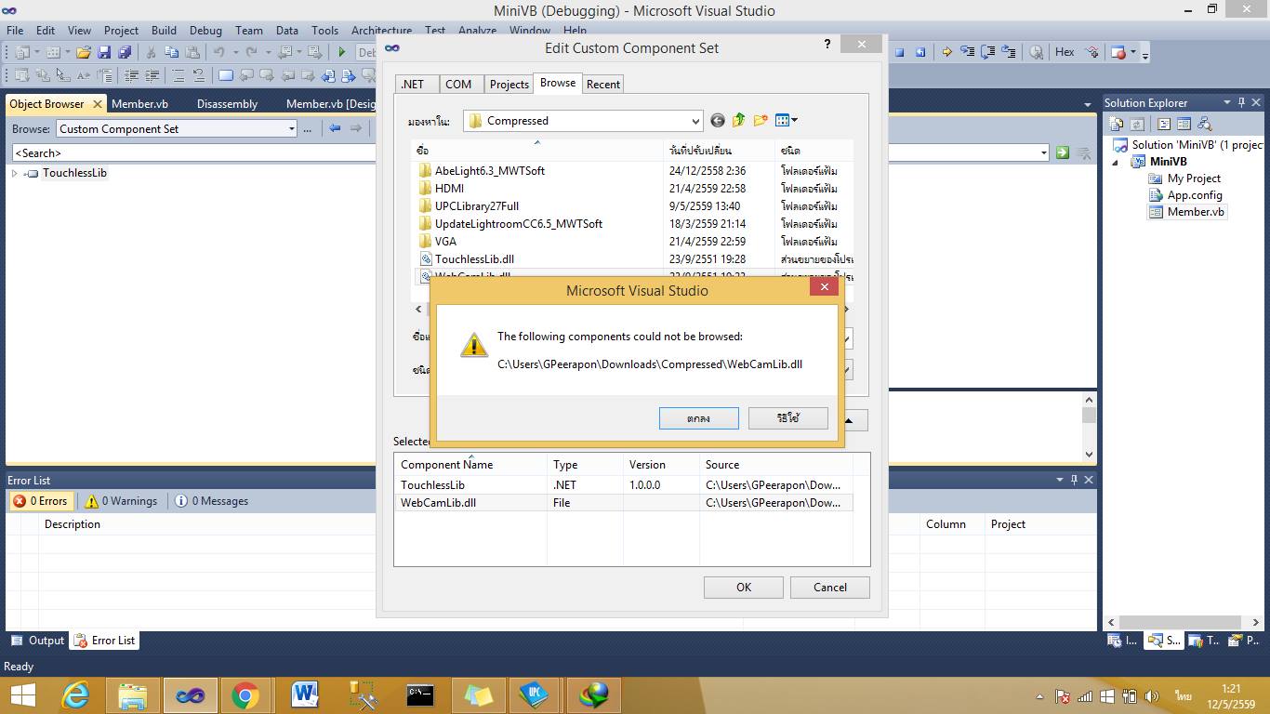Click the ตกลง button in error dialog

coord(698,418)
